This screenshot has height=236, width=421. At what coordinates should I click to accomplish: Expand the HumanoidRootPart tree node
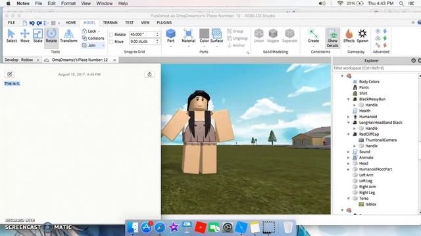[x=349, y=169]
